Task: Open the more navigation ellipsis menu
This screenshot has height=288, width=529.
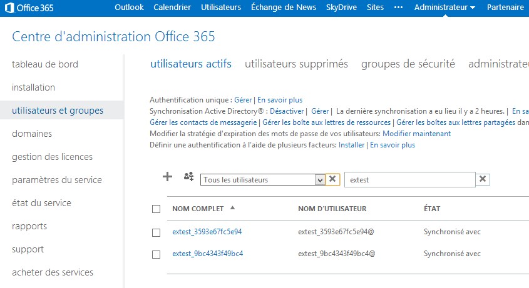Action: click(x=398, y=7)
